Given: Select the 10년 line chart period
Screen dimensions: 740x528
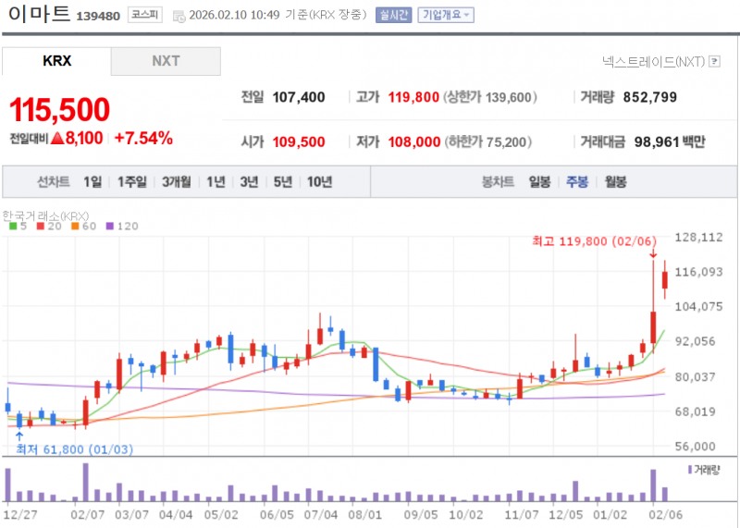Looking at the screenshot, I should click(x=319, y=181).
